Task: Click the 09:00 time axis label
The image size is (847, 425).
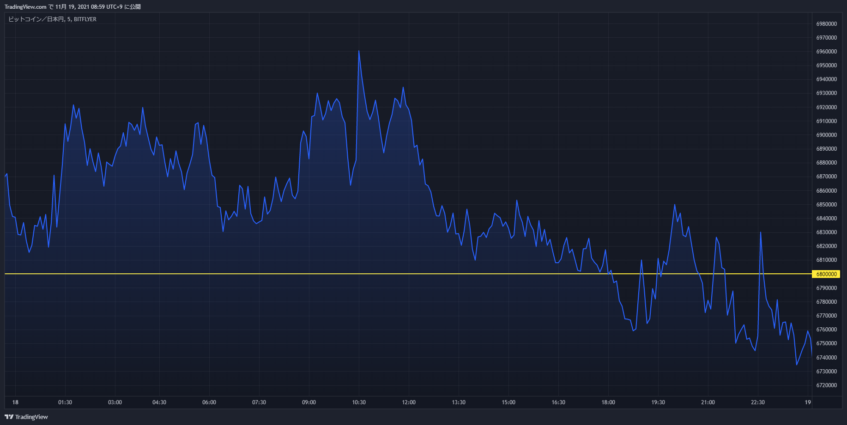Action: [x=309, y=402]
